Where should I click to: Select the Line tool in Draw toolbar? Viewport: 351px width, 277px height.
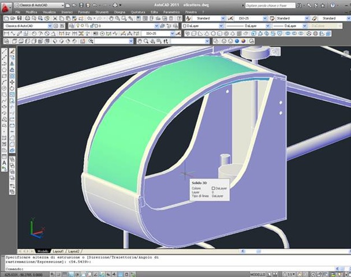pyautogui.click(x=5, y=51)
